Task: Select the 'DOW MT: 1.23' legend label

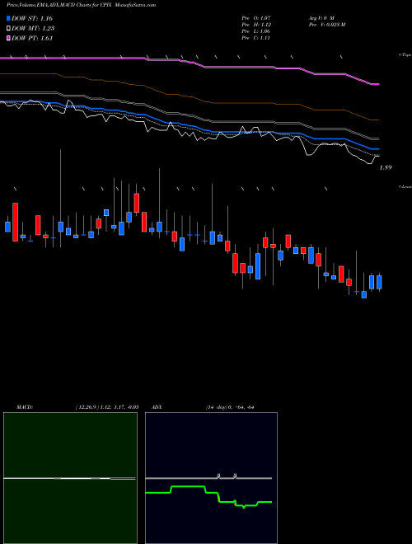Action: (33, 29)
